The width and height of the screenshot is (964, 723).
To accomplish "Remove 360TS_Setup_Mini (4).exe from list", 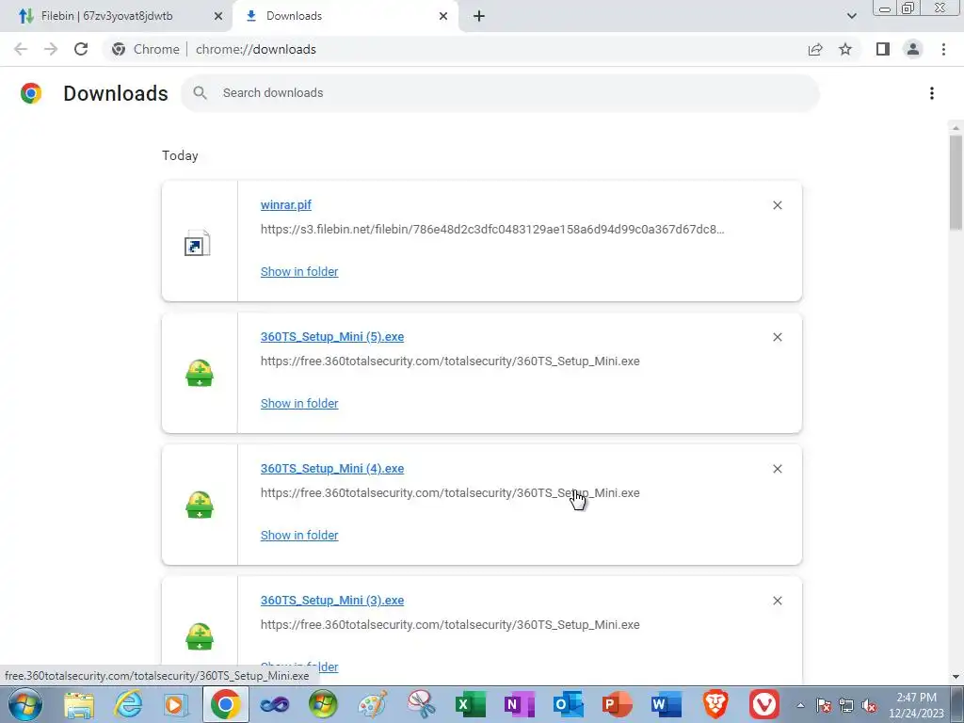I will pyautogui.click(x=777, y=469).
